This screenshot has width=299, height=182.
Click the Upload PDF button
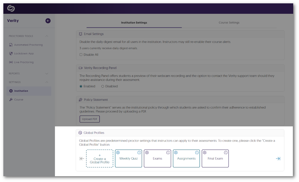point(89,119)
